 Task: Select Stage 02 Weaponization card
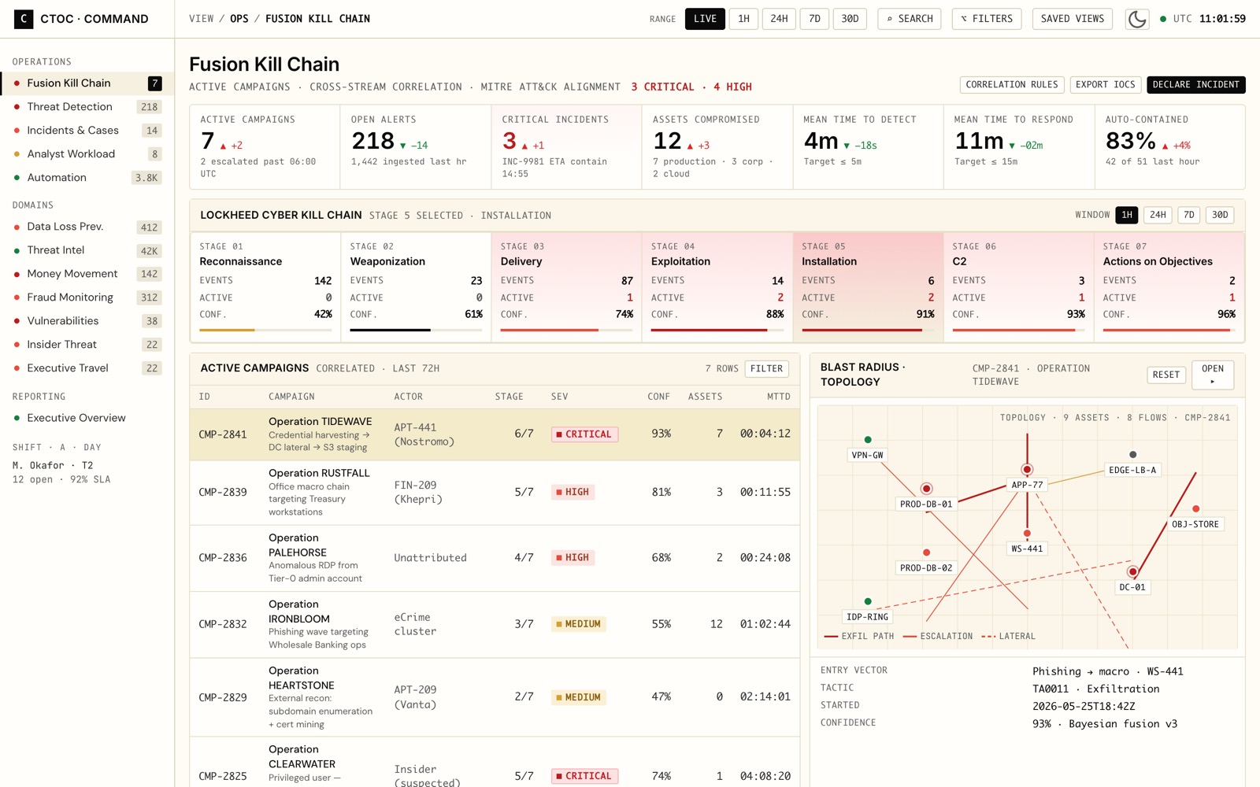416,287
